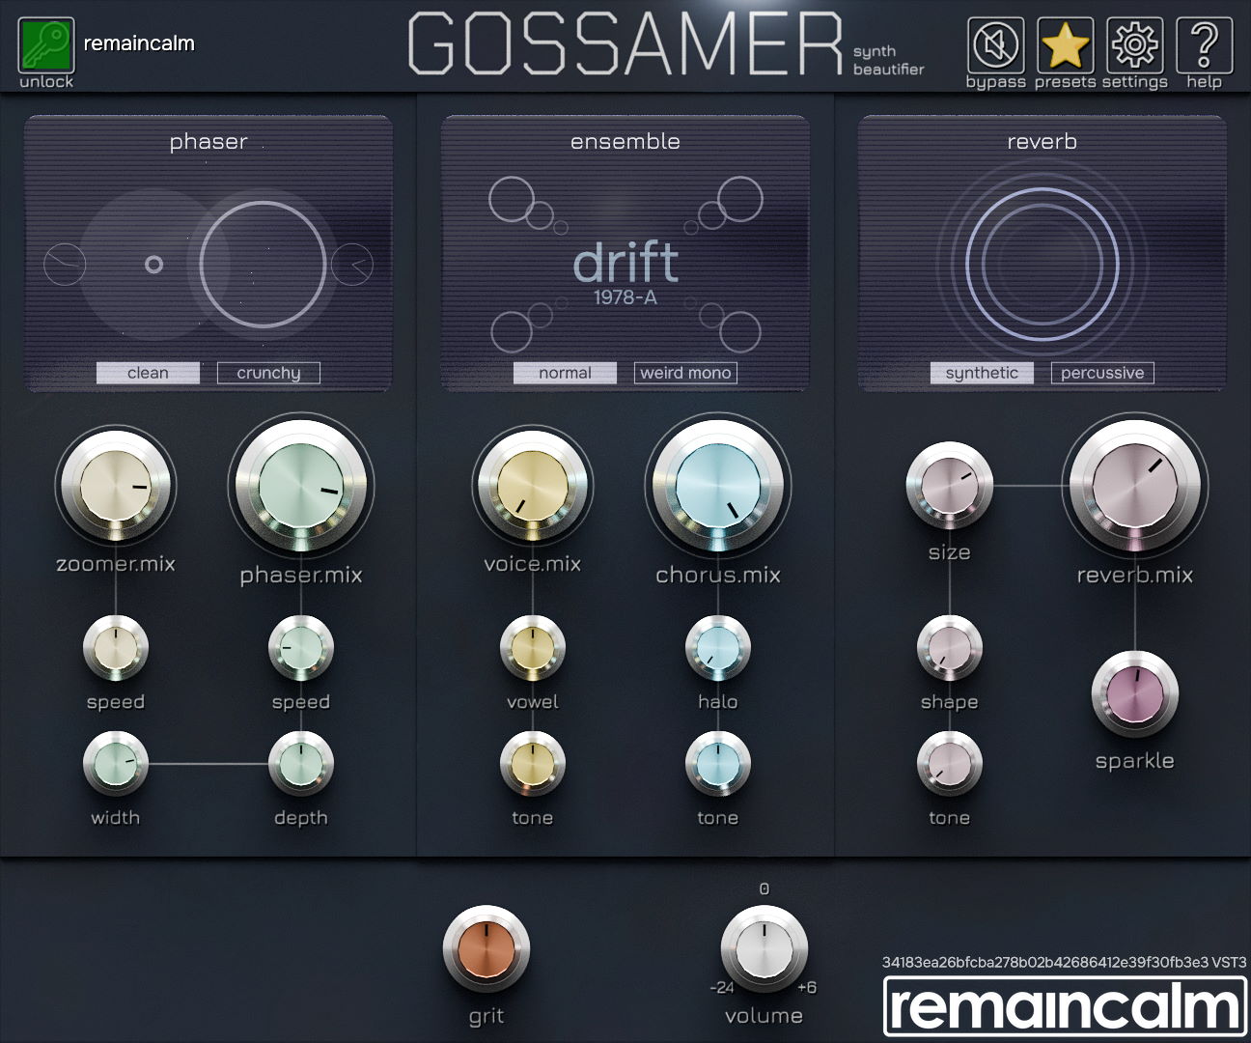
Task: Click the blue chorus tone knob
Action: pos(718,764)
